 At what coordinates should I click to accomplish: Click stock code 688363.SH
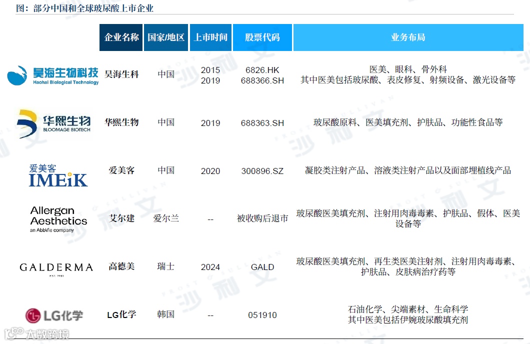pyautogui.click(x=262, y=123)
